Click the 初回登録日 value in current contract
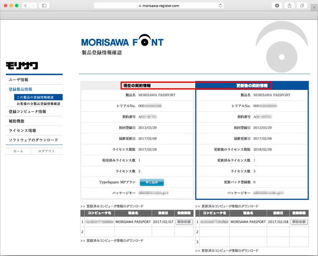Screen dimensions: 318x256 (x=147, y=128)
